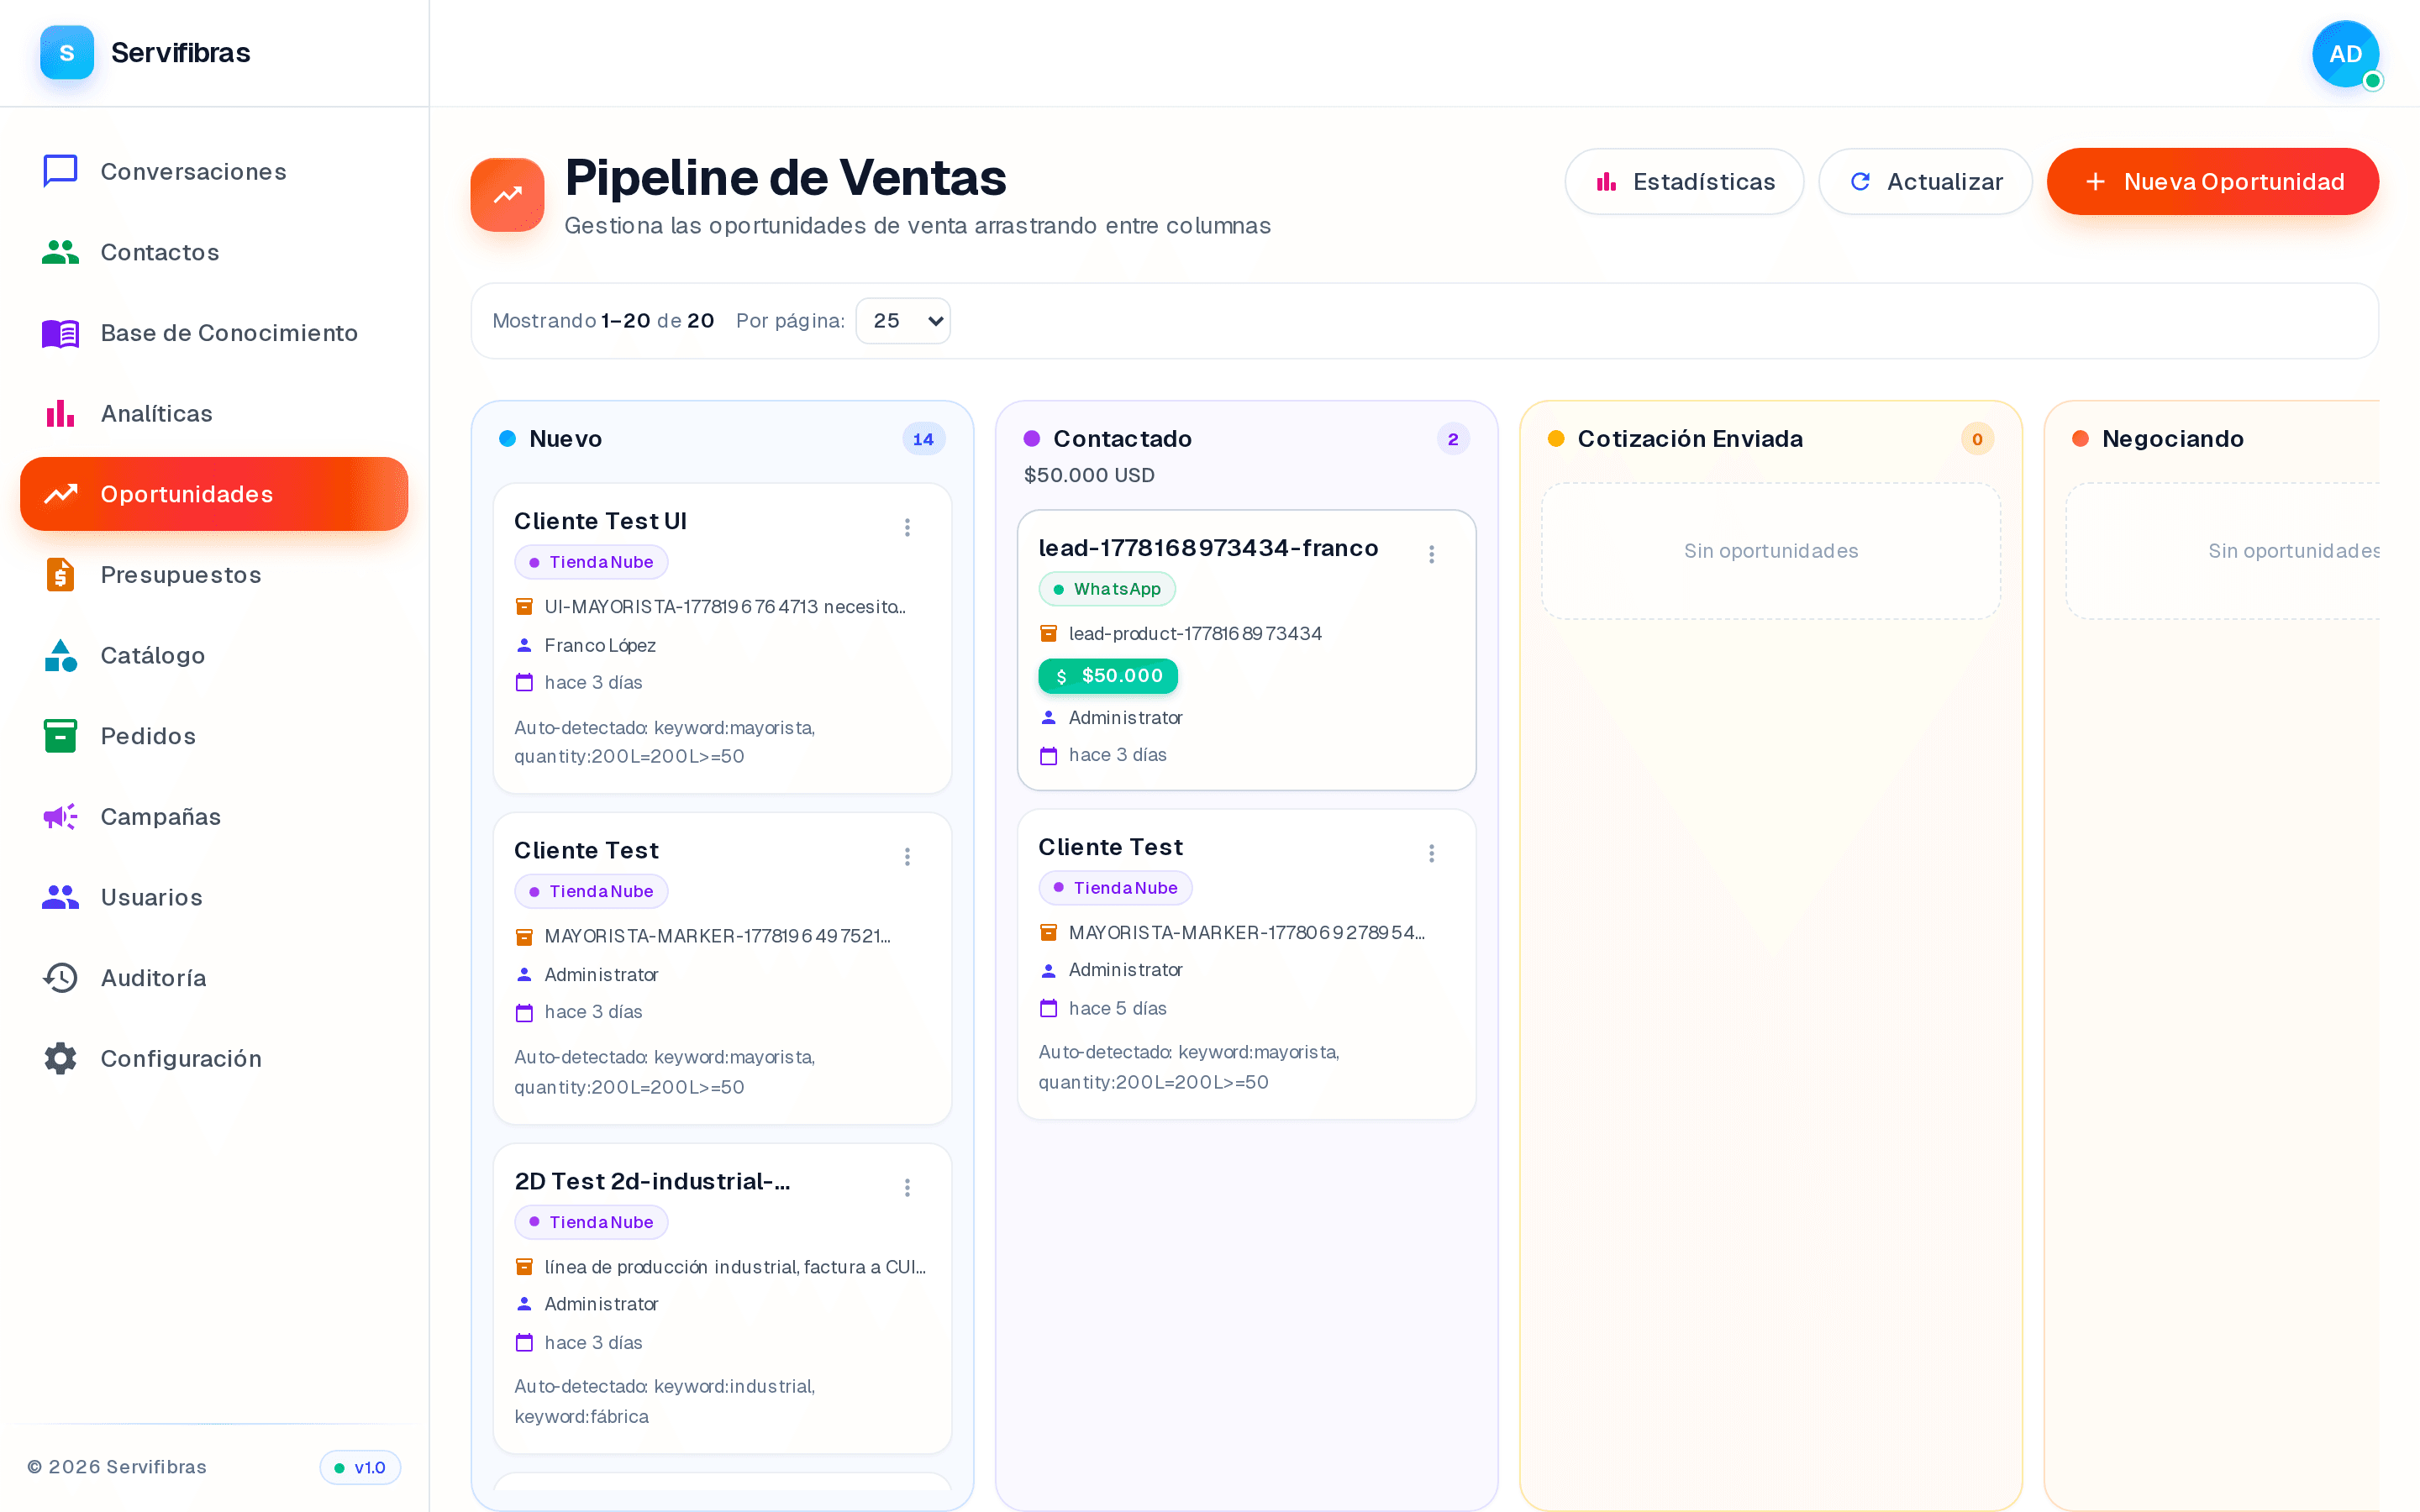Click the Servifibras S logo icon
Screen dimensions: 2420x1512
pyautogui.click(x=67, y=53)
